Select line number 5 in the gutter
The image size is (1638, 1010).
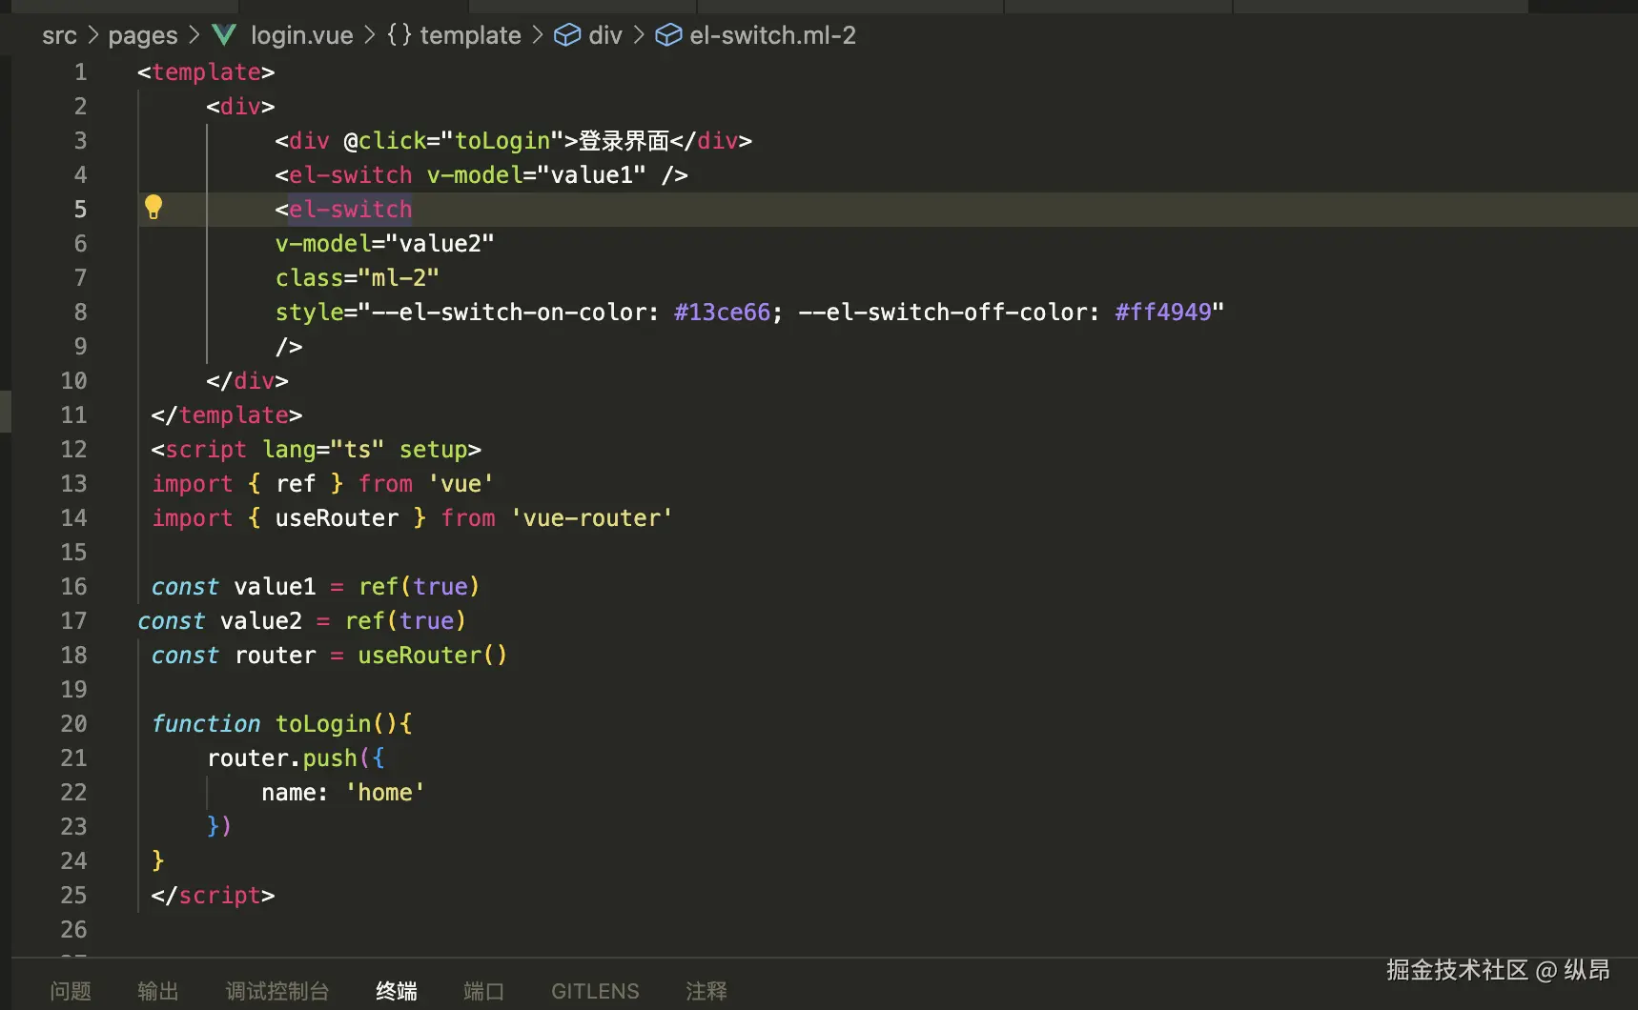[81, 210]
